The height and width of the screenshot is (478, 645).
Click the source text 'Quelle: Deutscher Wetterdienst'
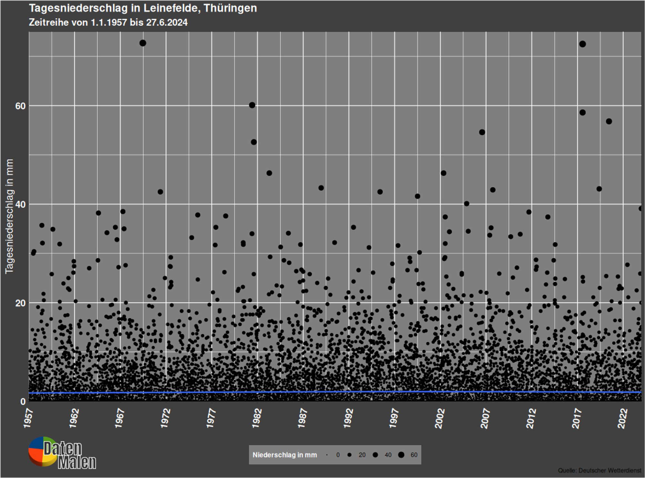600,471
